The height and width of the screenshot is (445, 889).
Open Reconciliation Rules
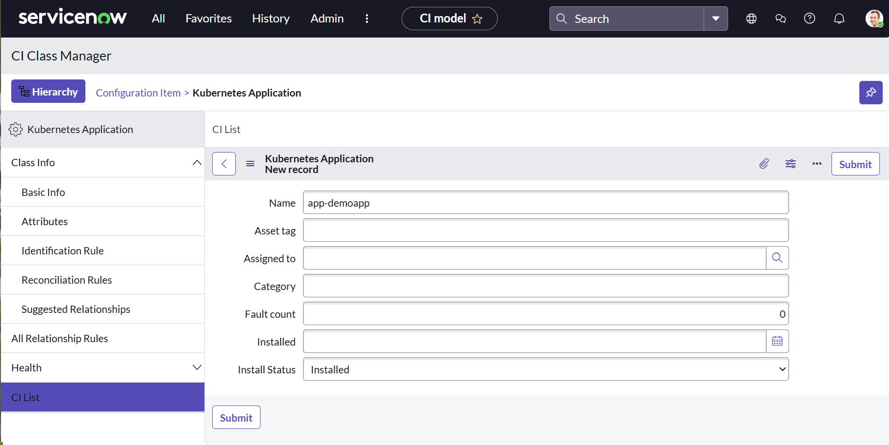tap(102, 280)
